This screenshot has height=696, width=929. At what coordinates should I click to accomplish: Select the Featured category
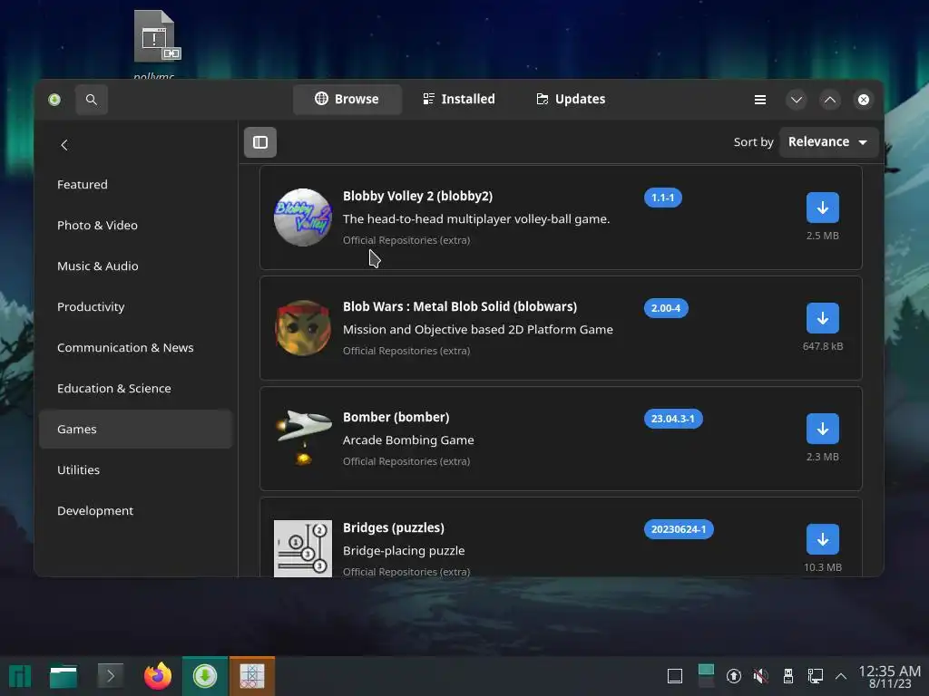click(x=136, y=185)
